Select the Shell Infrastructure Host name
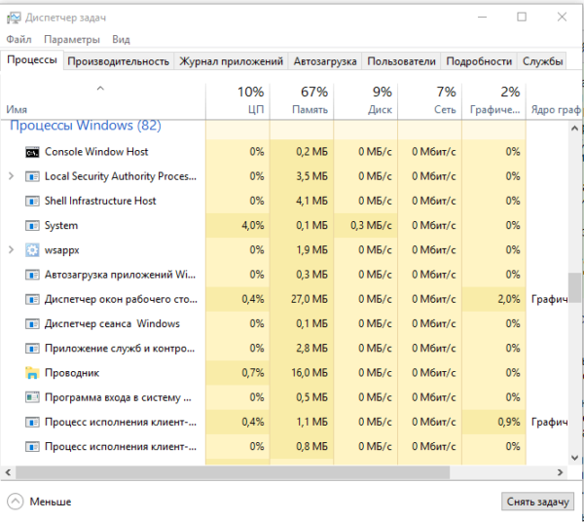 100,202
